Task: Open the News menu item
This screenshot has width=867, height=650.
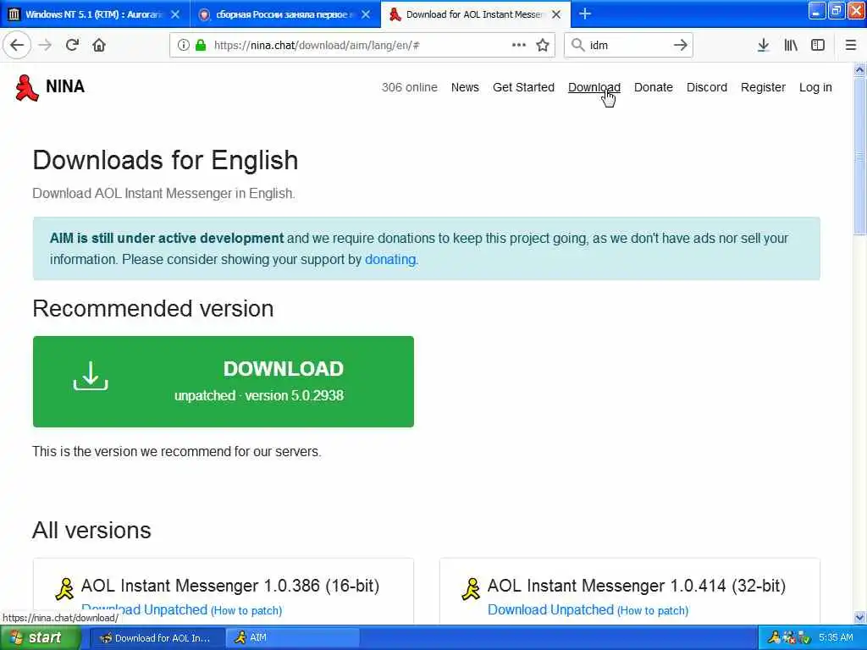Action: pyautogui.click(x=465, y=87)
